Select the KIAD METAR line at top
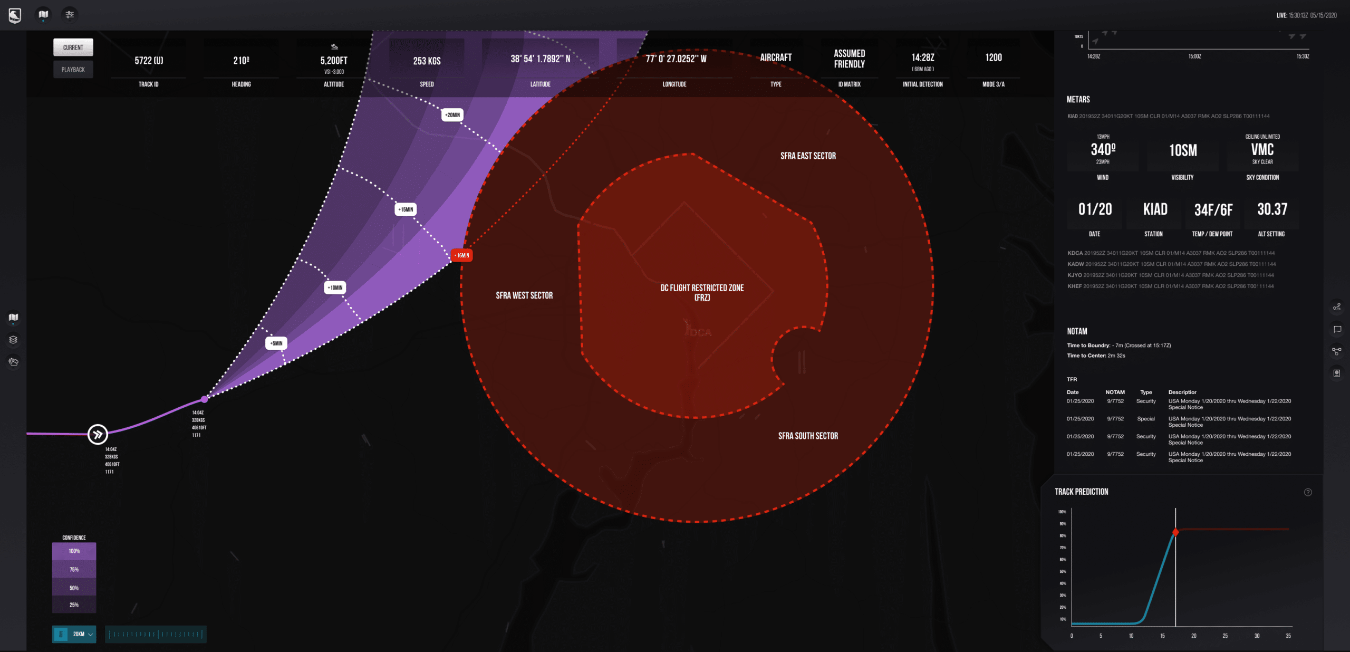 (1168, 116)
